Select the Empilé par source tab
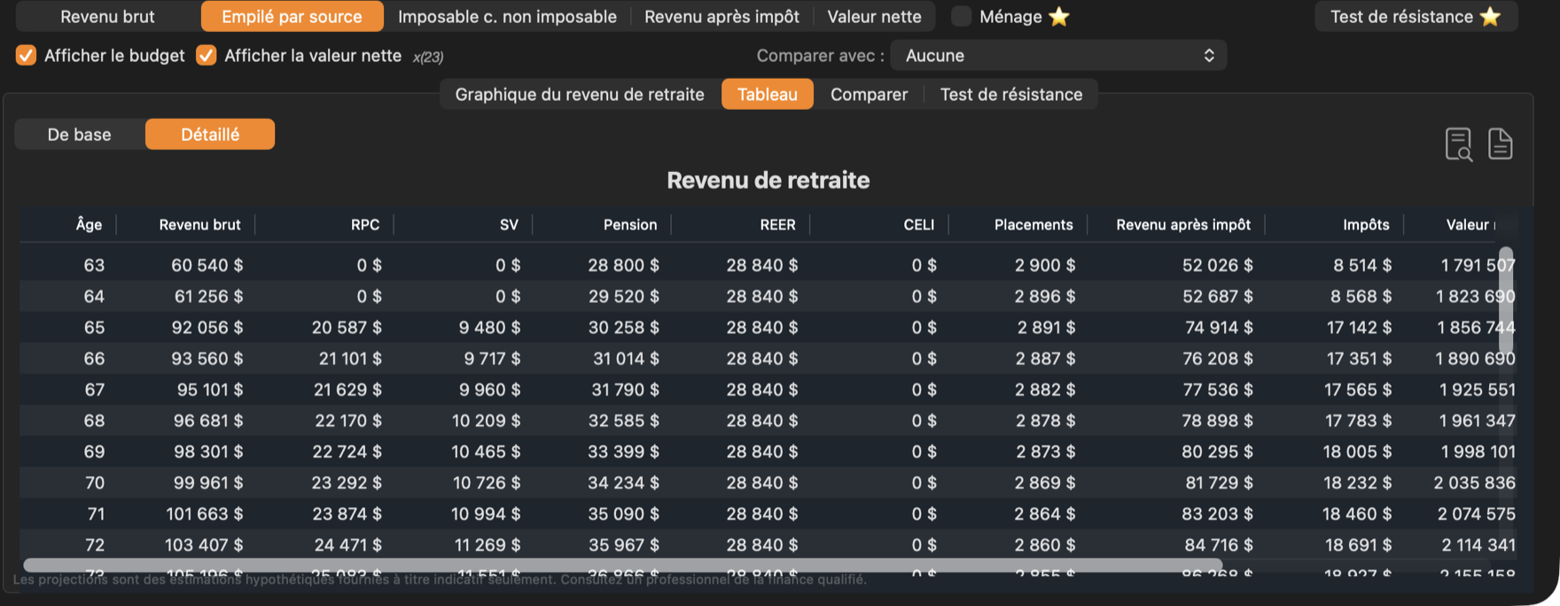 292,16
